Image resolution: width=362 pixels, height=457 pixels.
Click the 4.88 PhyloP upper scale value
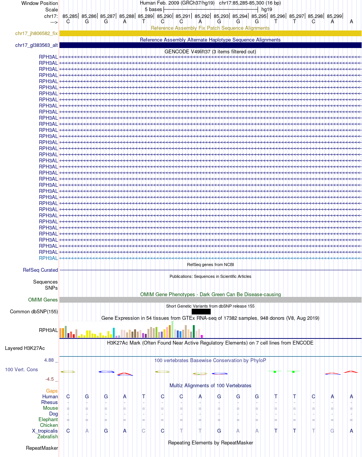tap(49, 360)
